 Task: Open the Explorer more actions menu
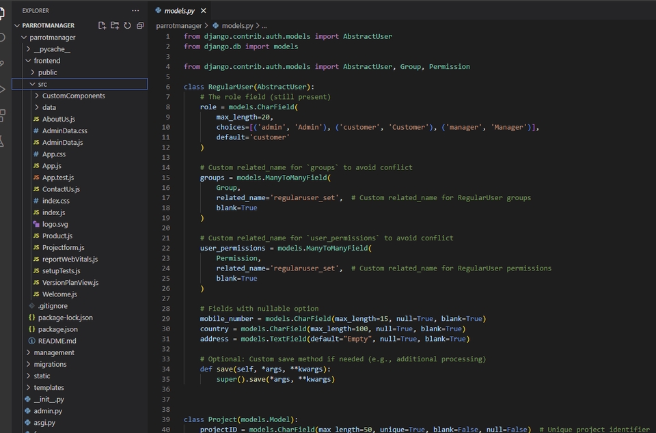tap(135, 11)
